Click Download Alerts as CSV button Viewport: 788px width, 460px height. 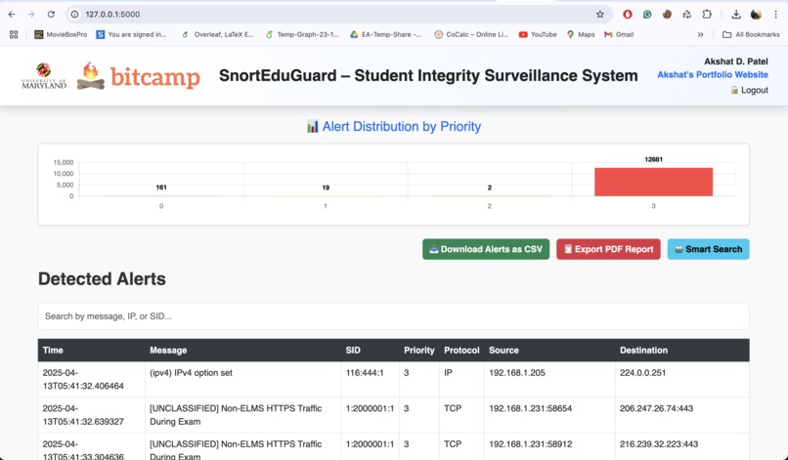(x=486, y=249)
